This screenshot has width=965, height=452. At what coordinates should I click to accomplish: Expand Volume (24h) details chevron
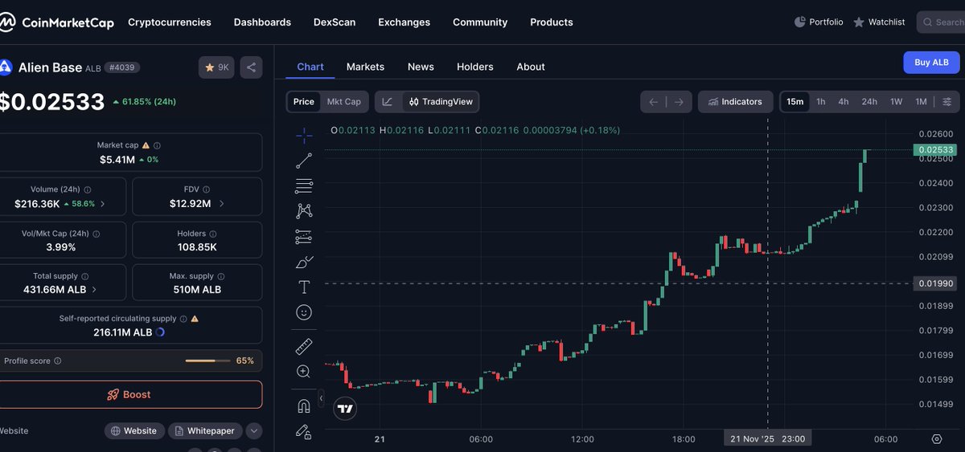102,204
